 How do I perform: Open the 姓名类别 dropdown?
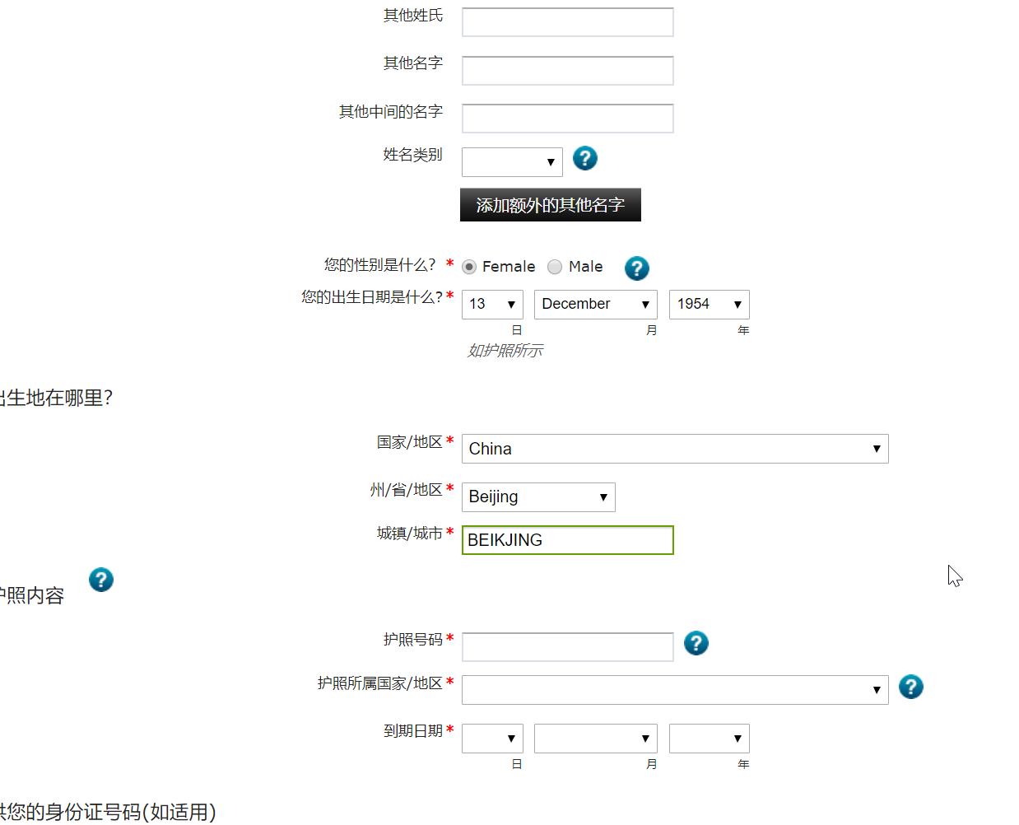[511, 161]
